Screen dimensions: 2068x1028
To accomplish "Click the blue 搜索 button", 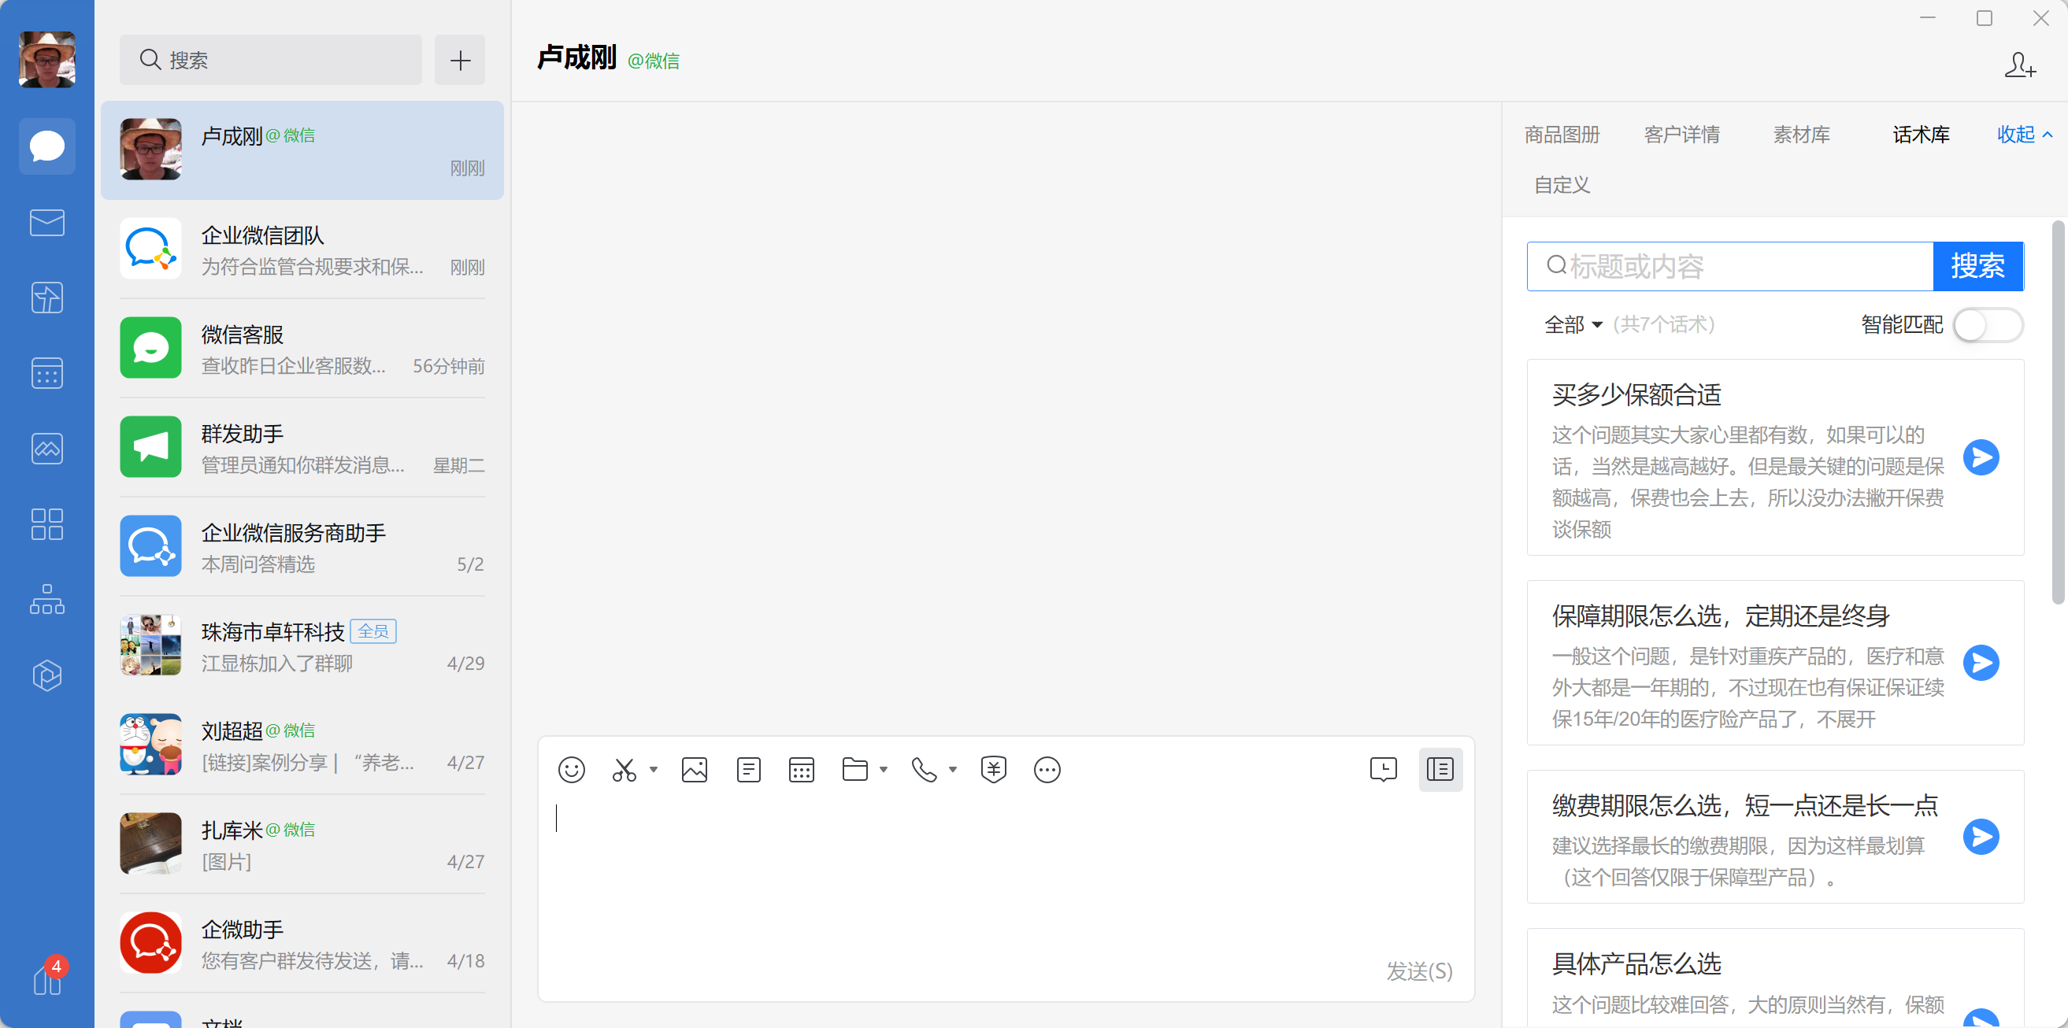I will click(1978, 266).
